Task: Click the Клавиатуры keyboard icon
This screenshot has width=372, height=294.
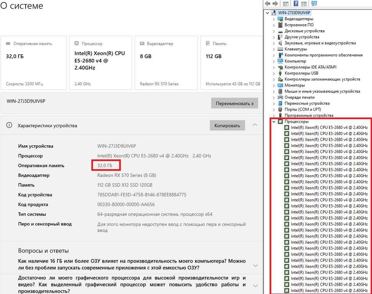Action: point(280,49)
